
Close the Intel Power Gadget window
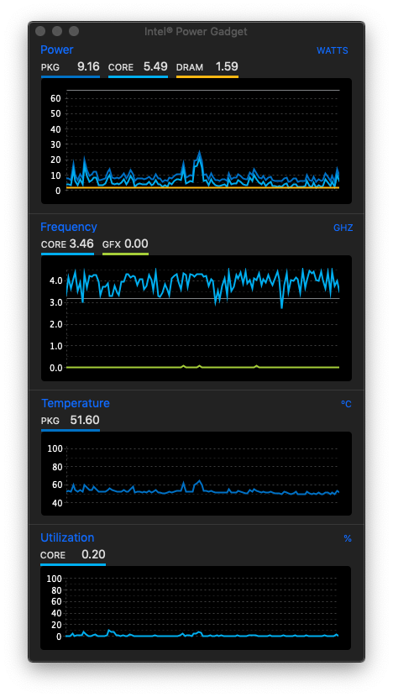[40, 31]
